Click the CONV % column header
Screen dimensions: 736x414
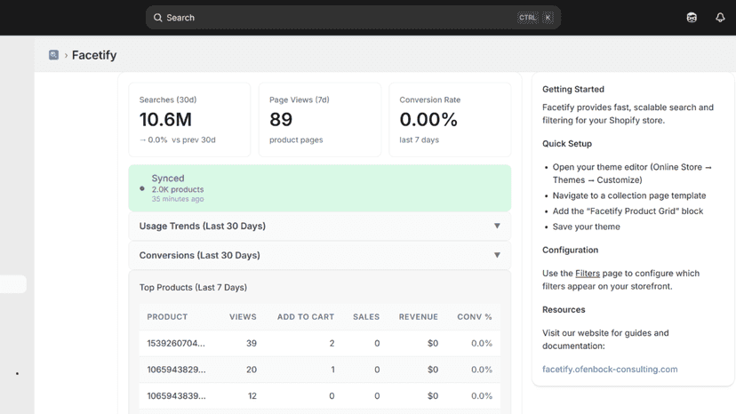click(475, 317)
